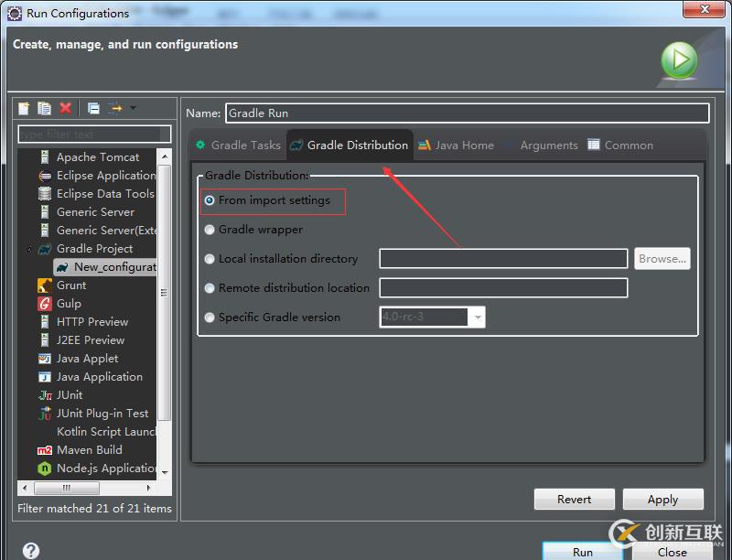Switch to the Arguments tab
This screenshot has height=560, width=732.
[543, 145]
